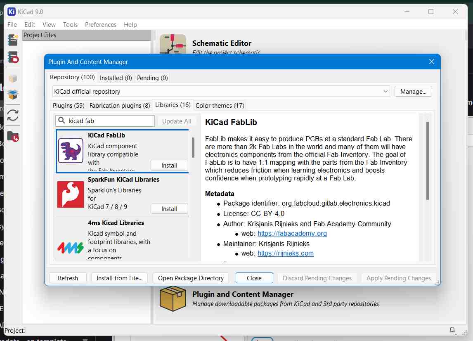Click the package details pane scrollbar
This screenshot has width=473, height=341.
[428, 161]
